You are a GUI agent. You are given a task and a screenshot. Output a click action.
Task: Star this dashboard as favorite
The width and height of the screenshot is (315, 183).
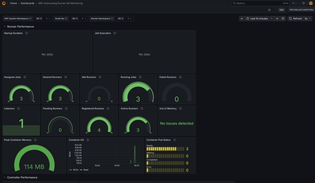(269, 10)
